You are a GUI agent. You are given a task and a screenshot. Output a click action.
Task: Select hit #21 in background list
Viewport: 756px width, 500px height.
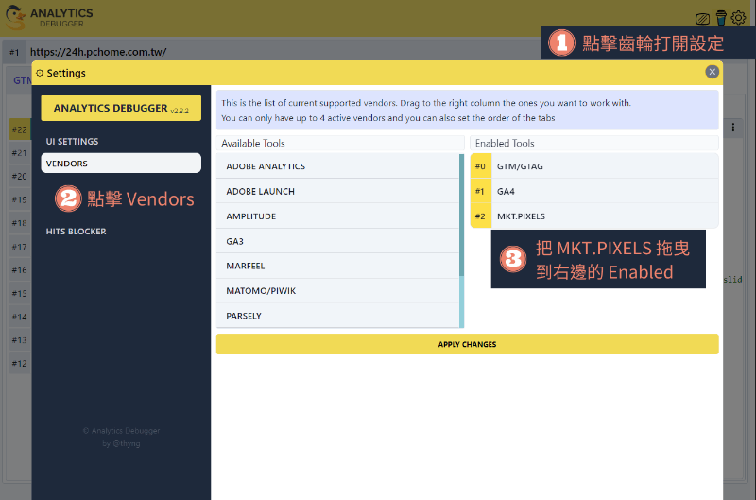(x=20, y=153)
